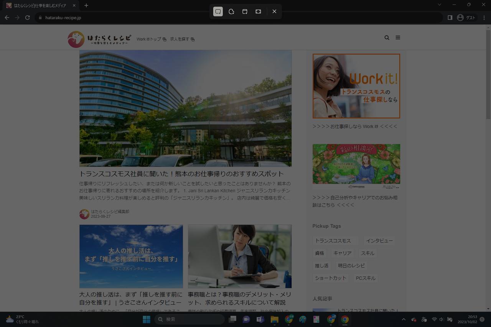Click author name はたらくレシピ編集部
This screenshot has width=491, height=327.
tap(110, 212)
